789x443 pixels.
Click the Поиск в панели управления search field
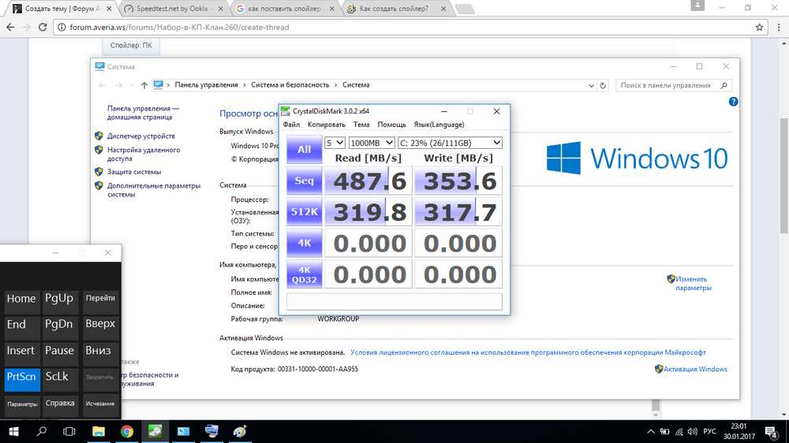671,85
